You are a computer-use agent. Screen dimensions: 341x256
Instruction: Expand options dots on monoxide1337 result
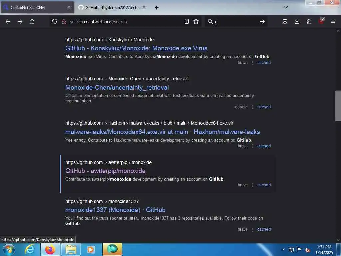pos(253,229)
